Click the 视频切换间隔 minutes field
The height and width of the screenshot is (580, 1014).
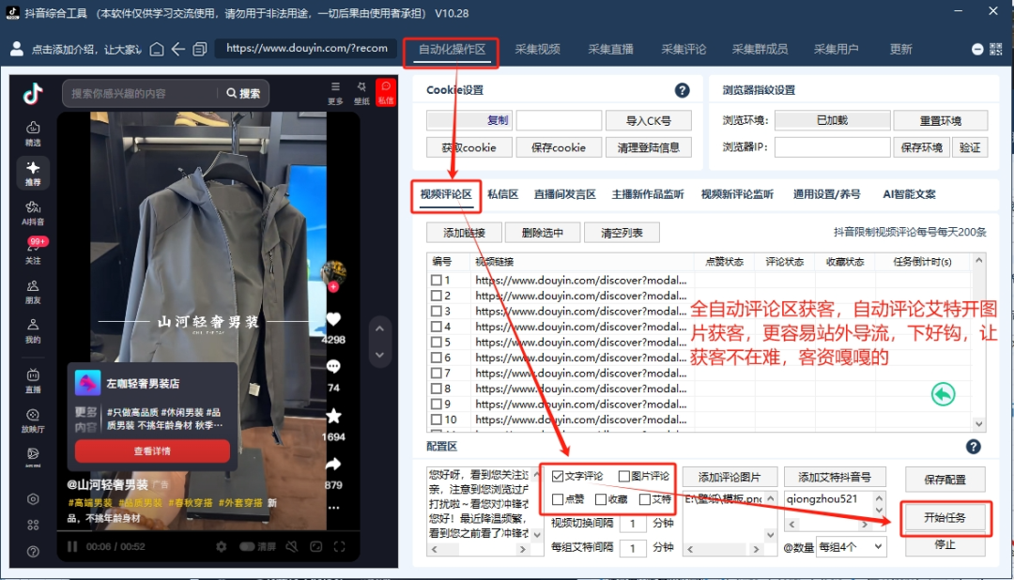click(633, 523)
